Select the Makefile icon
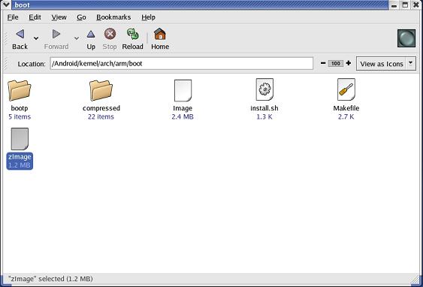423x287 pixels. [346, 90]
